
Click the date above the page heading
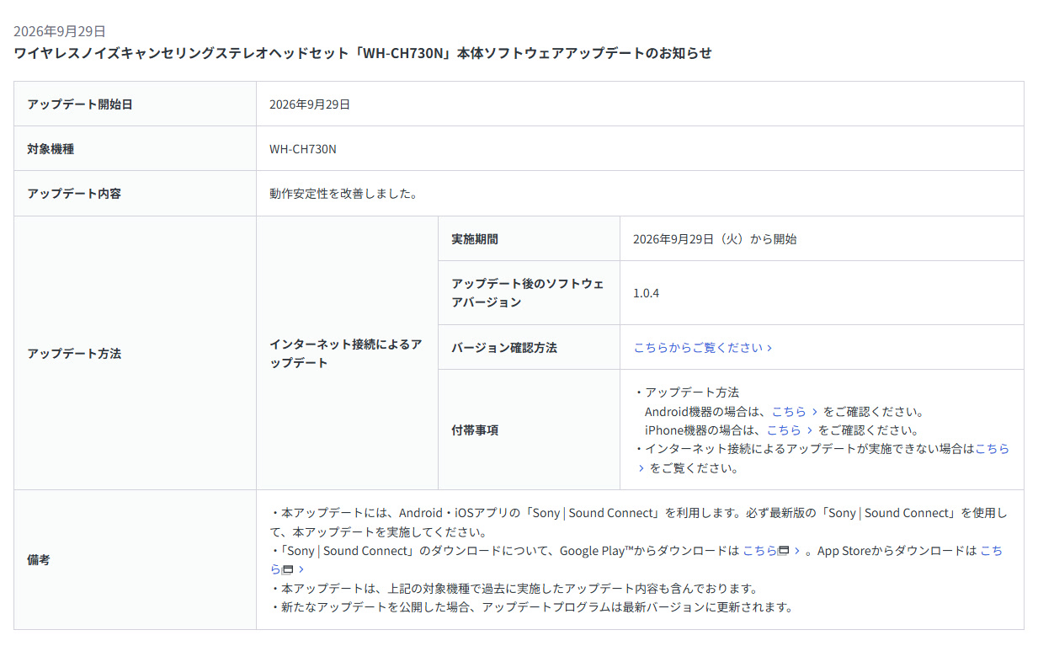pos(60,31)
